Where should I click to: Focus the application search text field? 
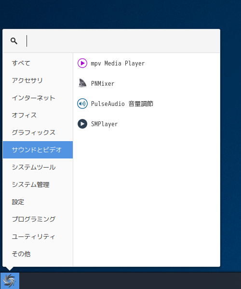(122, 41)
